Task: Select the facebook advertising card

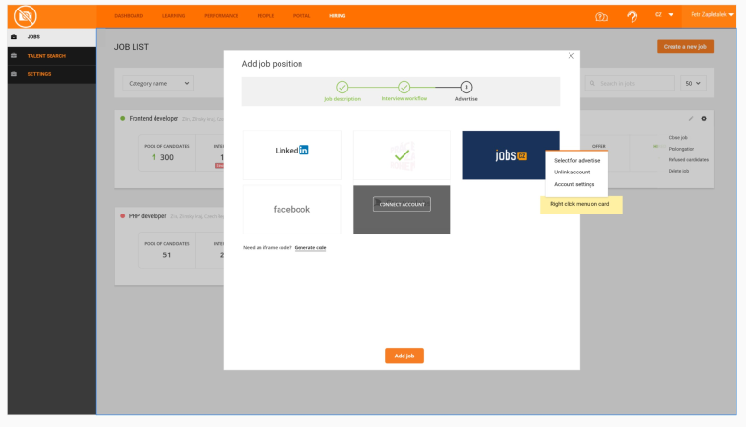Action: [292, 210]
